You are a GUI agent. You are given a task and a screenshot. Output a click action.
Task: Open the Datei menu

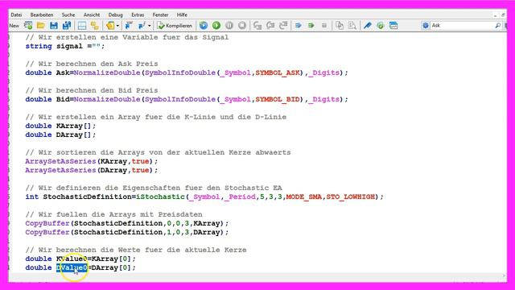pos(16,14)
